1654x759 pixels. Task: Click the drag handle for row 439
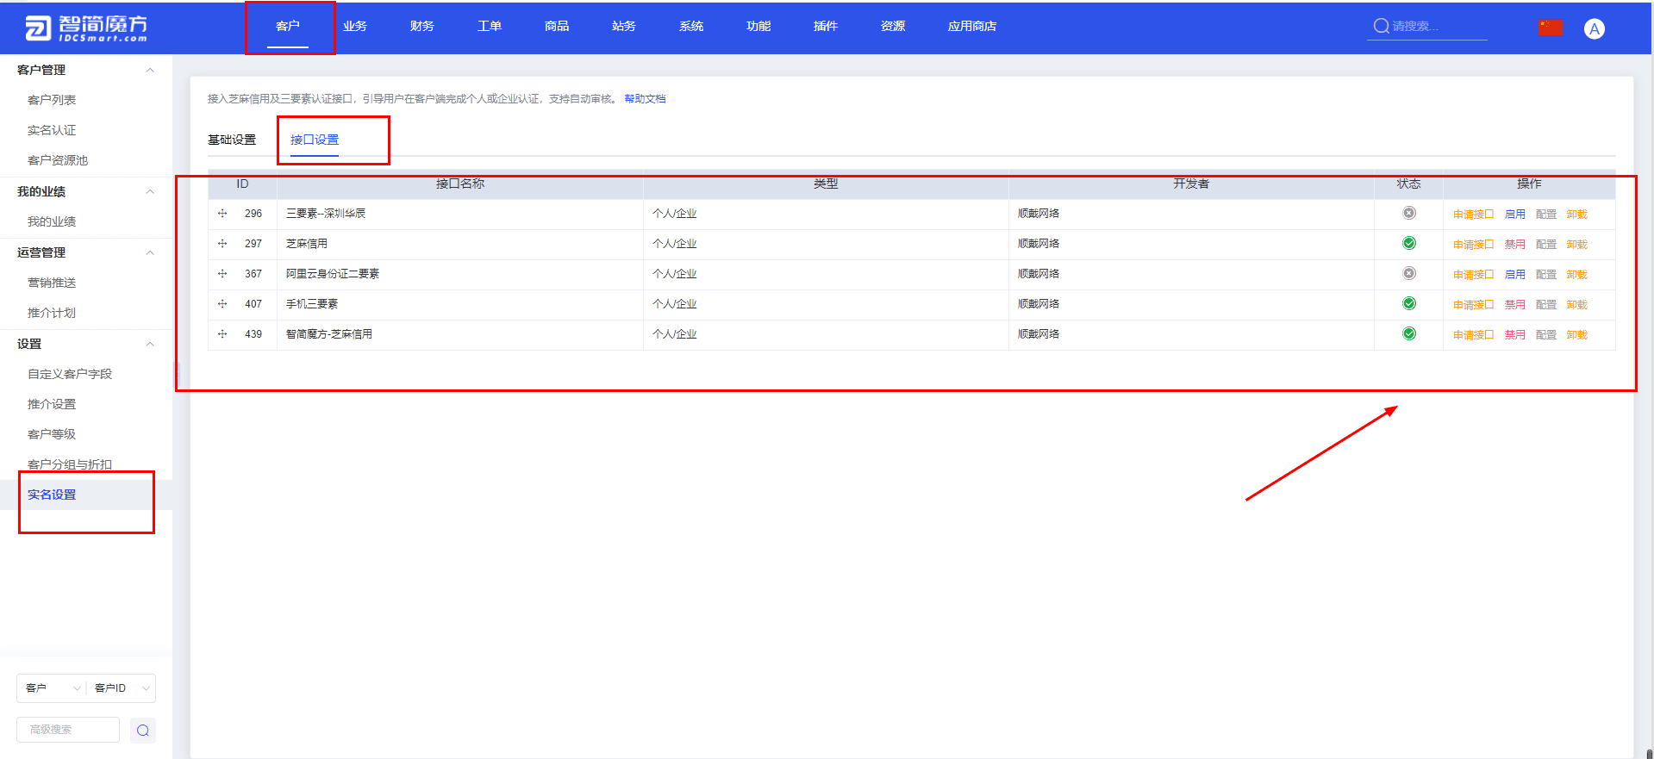[222, 334]
